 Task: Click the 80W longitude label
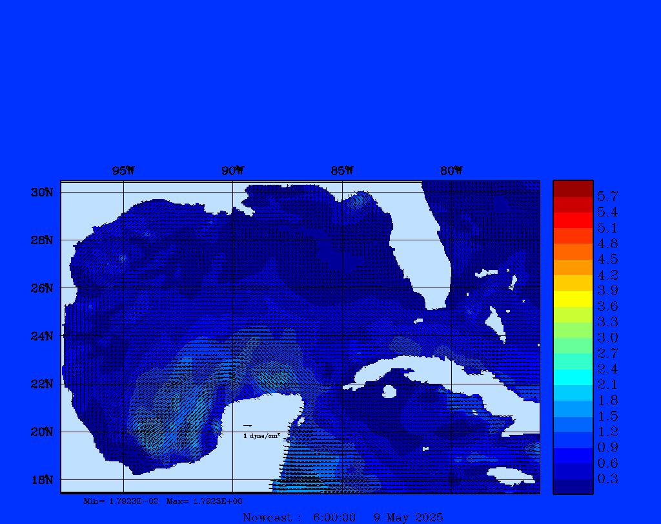451,171
